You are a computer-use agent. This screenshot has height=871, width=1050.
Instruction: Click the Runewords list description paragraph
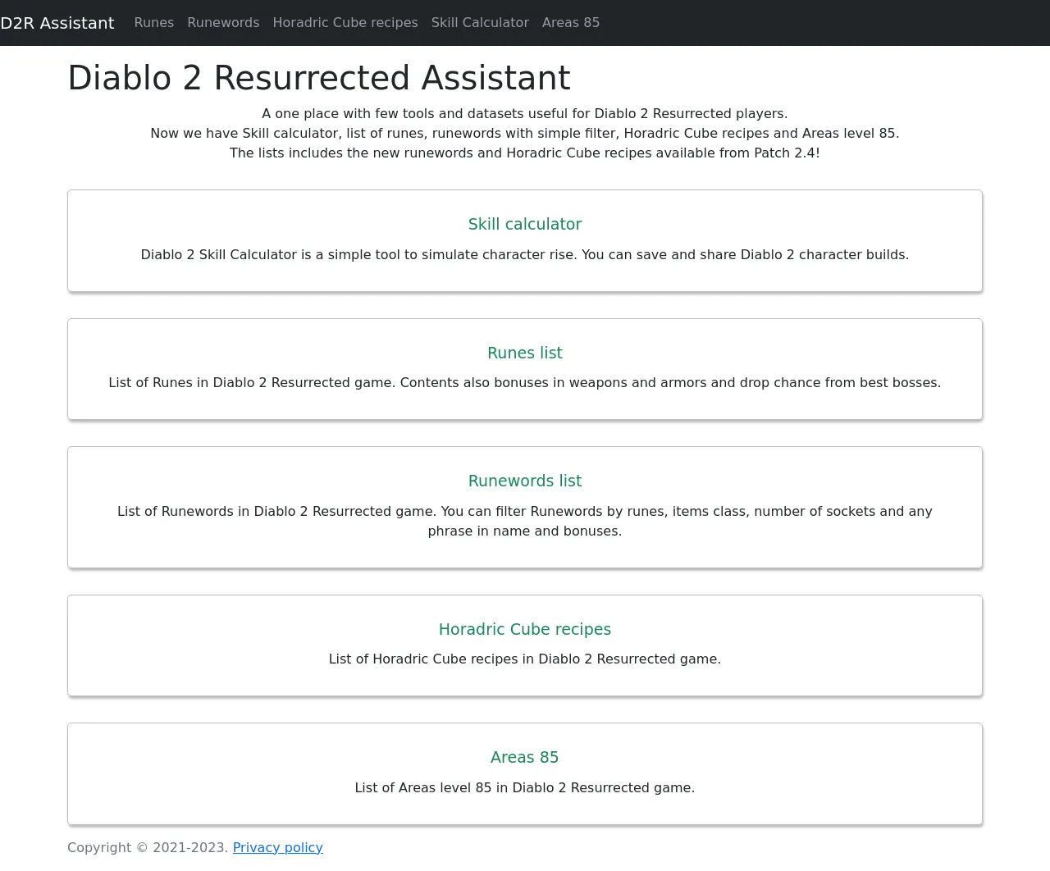tap(525, 521)
